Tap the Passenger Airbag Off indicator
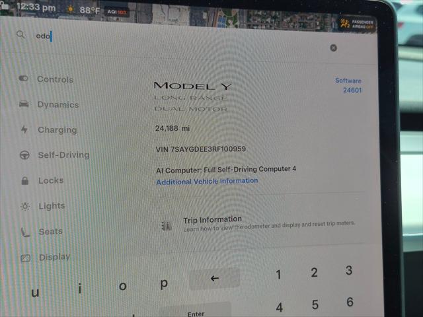The height and width of the screenshot is (317, 423). [357, 24]
